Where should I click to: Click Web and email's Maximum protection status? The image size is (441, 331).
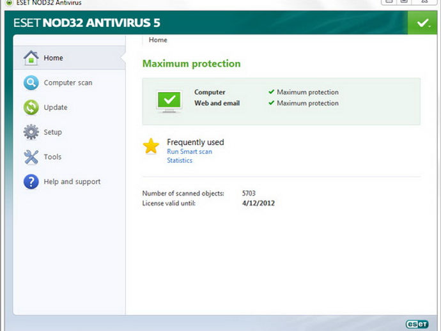click(x=307, y=104)
